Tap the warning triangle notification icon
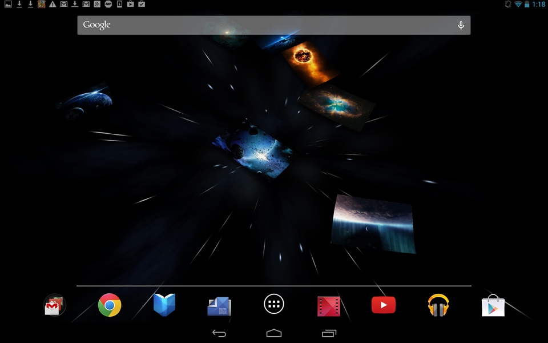This screenshot has width=548, height=343. 53,4
